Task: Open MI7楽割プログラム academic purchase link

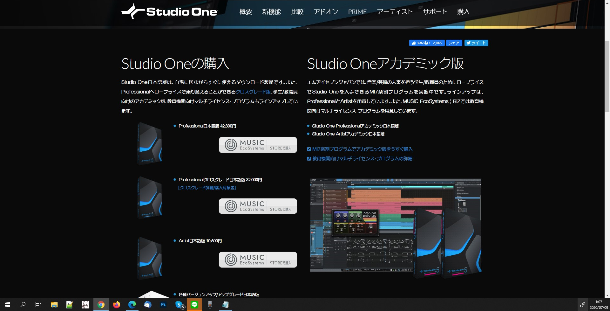Action: point(360,149)
